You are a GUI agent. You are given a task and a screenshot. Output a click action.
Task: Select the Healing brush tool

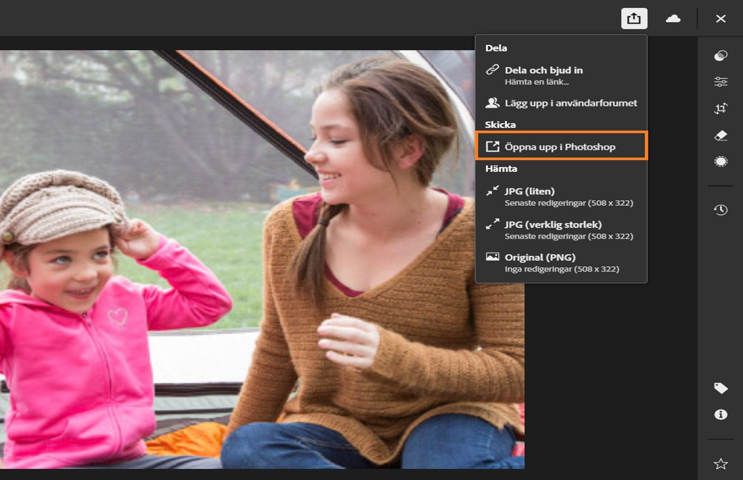[x=720, y=136]
